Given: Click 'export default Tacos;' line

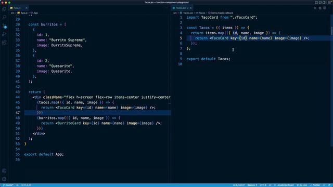Looking at the screenshot, I should 208,59.
